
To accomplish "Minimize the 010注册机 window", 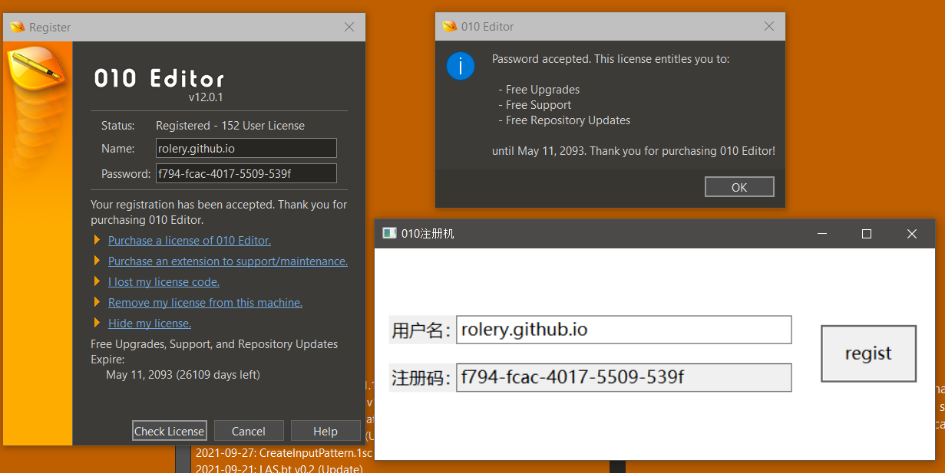I will point(821,234).
